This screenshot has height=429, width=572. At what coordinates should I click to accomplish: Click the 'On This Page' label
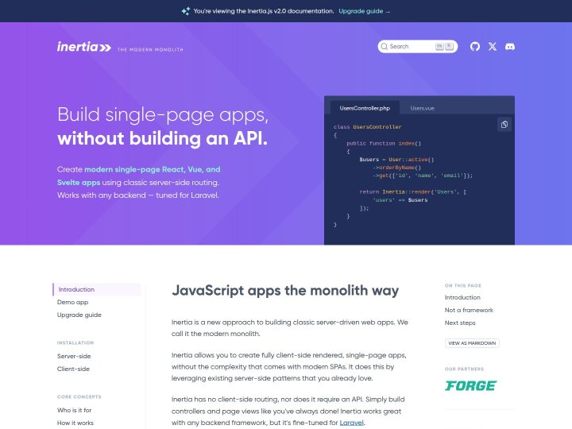(x=463, y=286)
